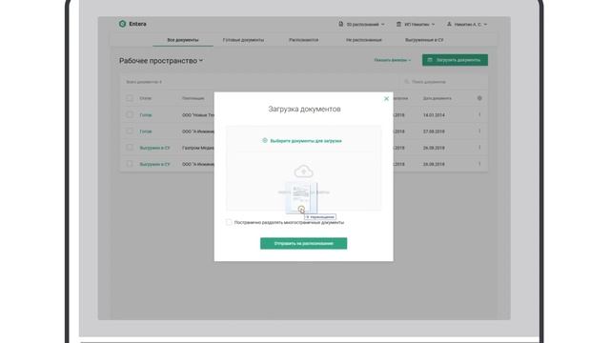Image resolution: width=610 pixels, height=343 pixels.
Task: Click the date 26.08.2018 cell
Action: (x=434, y=148)
